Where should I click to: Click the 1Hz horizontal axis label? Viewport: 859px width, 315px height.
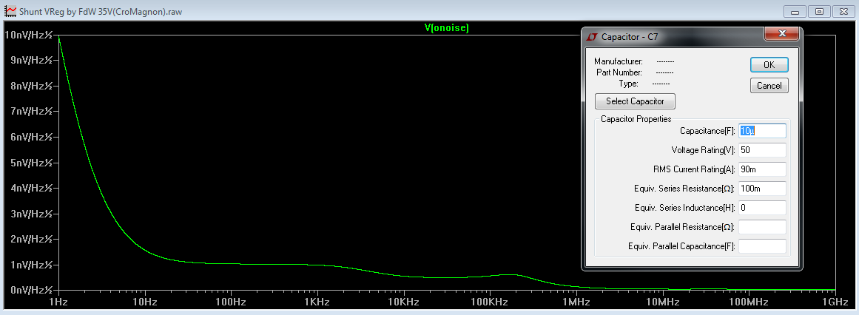click(x=58, y=302)
